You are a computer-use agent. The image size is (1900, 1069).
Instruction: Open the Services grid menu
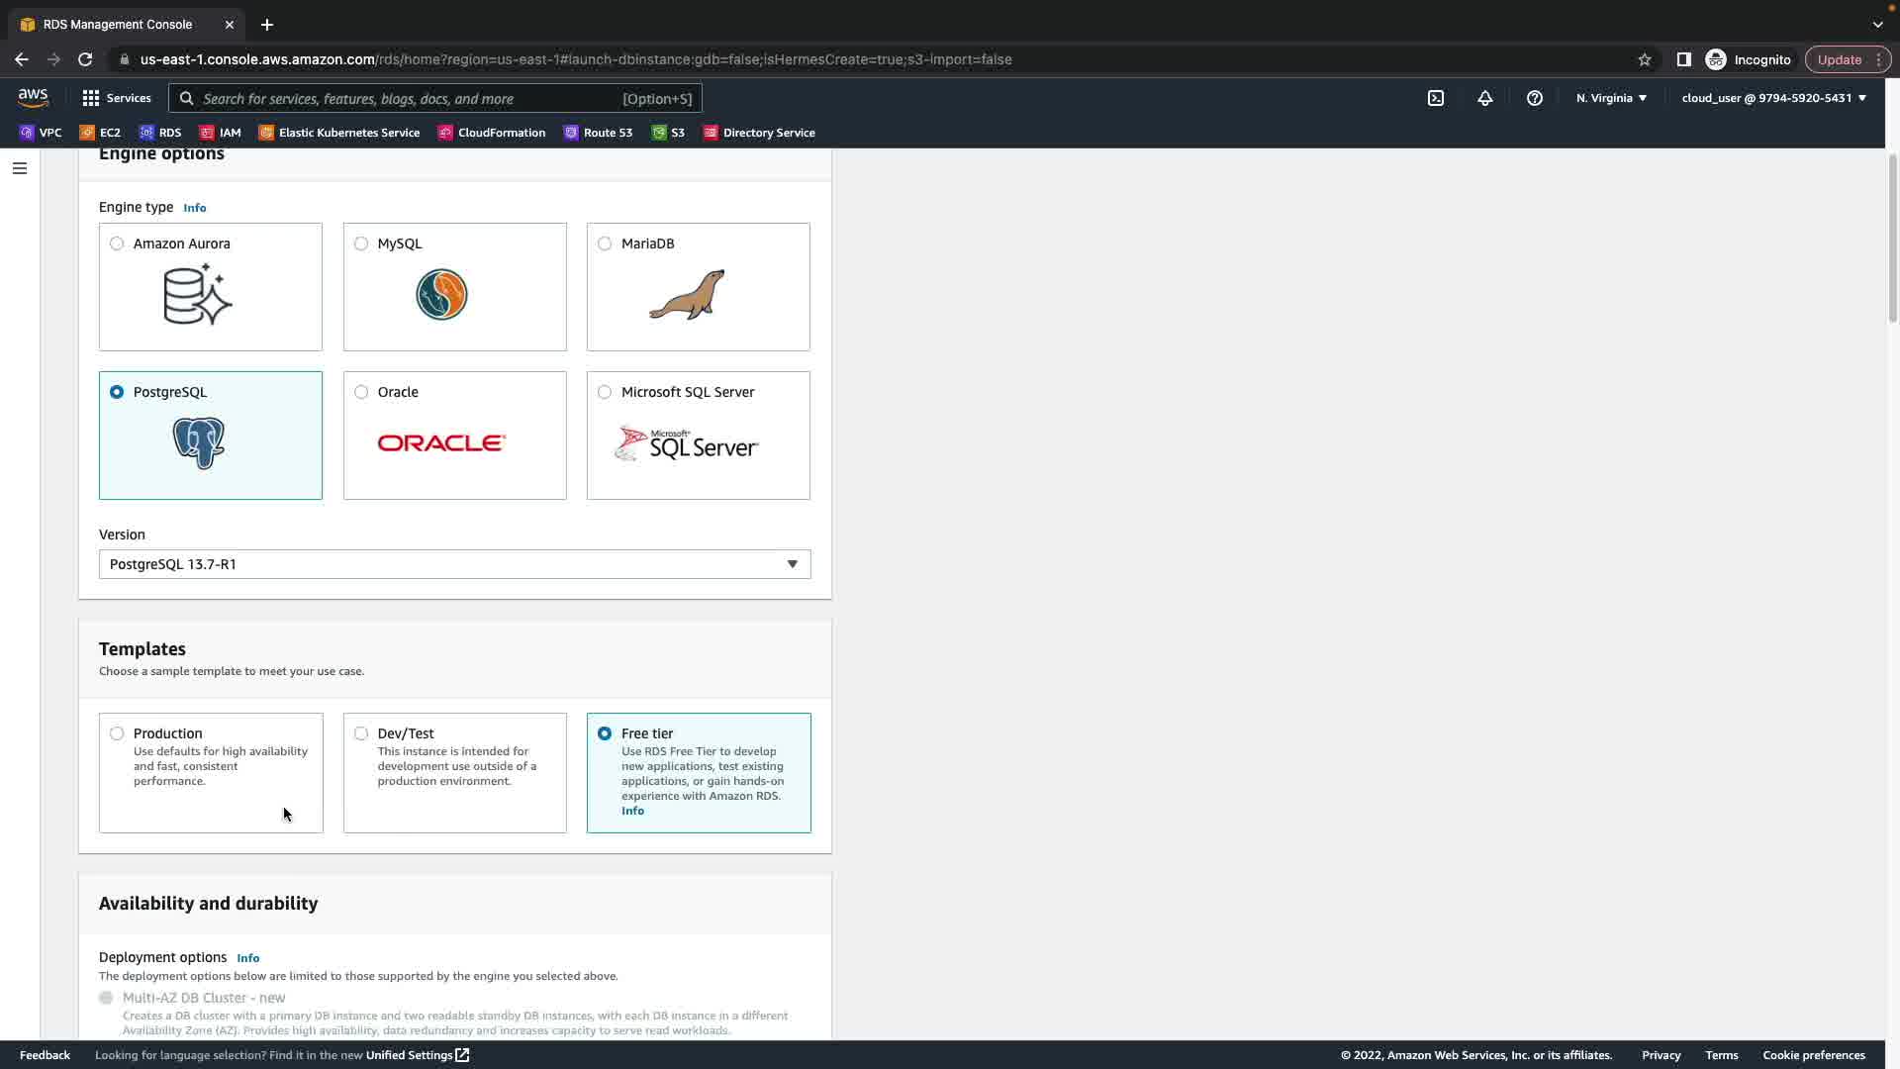click(x=117, y=98)
